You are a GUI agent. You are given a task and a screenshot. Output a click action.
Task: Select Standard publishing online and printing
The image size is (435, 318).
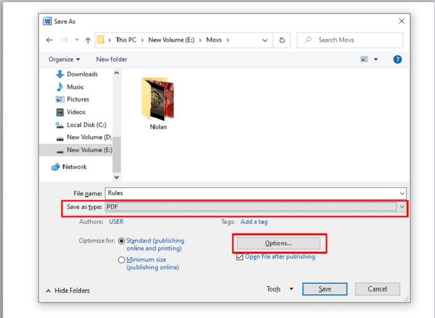(x=121, y=241)
